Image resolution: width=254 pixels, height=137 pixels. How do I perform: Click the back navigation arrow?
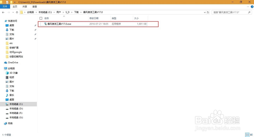pos(3,12)
